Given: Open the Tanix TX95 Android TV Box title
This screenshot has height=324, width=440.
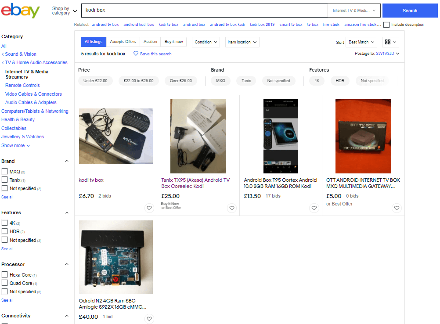Looking at the screenshot, I should click(x=195, y=183).
